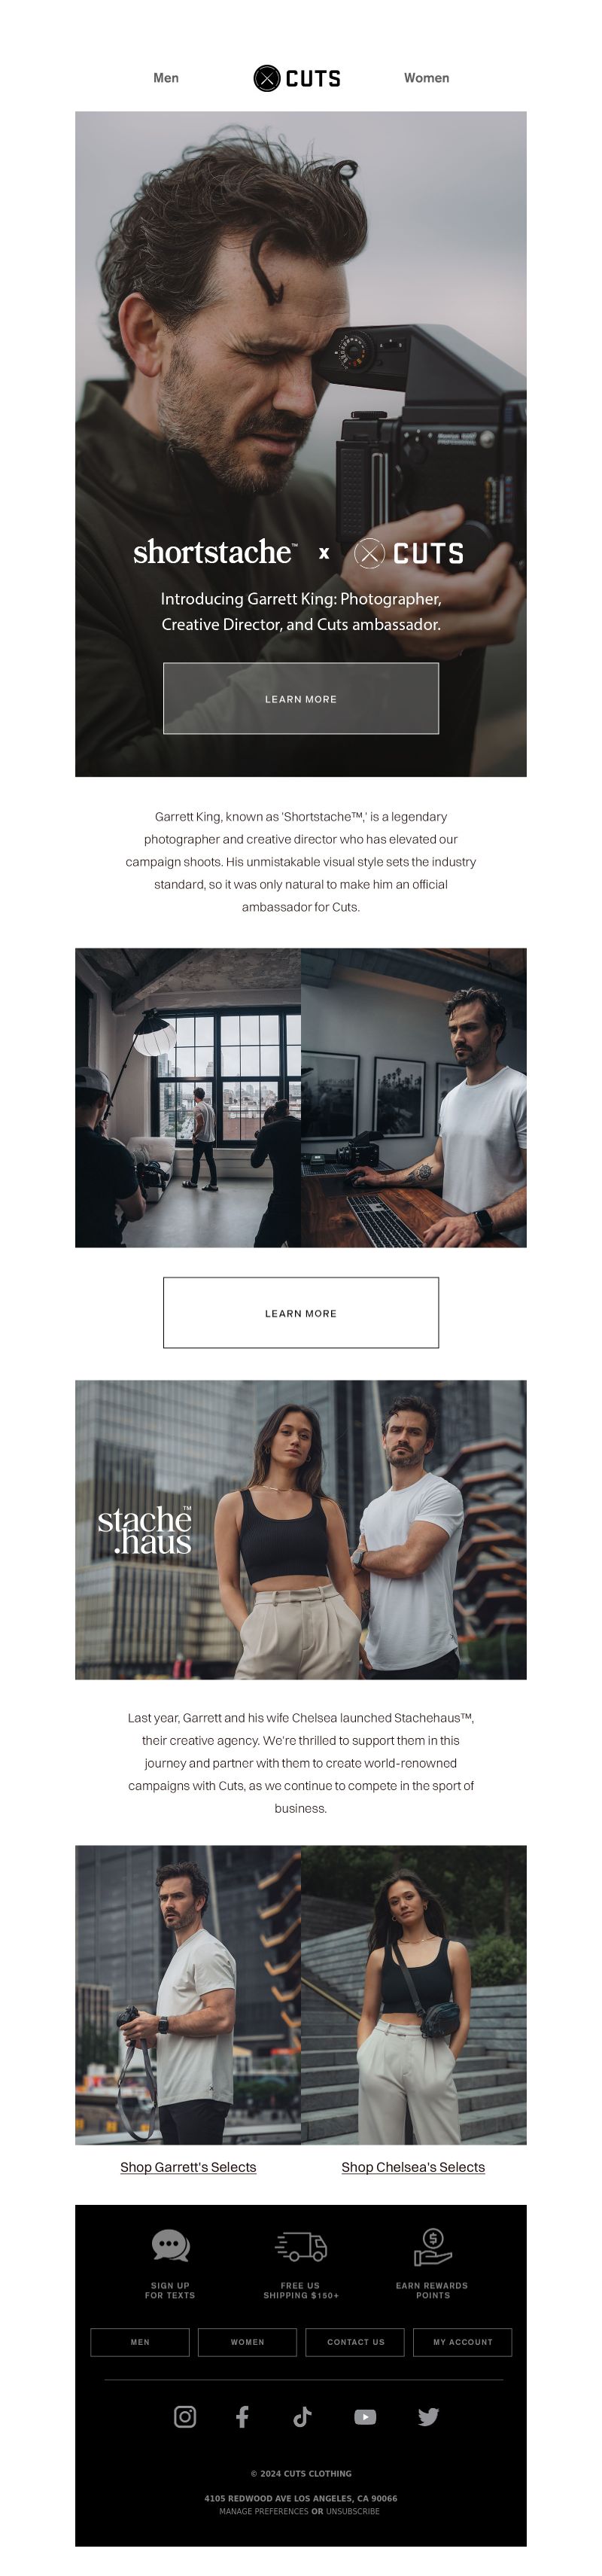Screen dimensions: 602x2576
Task: Open the Instagram social icon
Action: point(185,2416)
